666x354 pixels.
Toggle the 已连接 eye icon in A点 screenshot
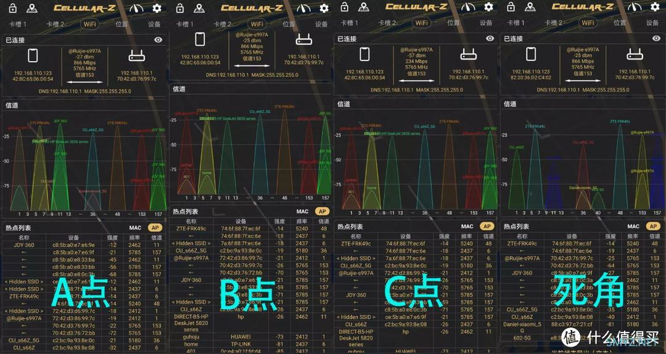coord(158,40)
